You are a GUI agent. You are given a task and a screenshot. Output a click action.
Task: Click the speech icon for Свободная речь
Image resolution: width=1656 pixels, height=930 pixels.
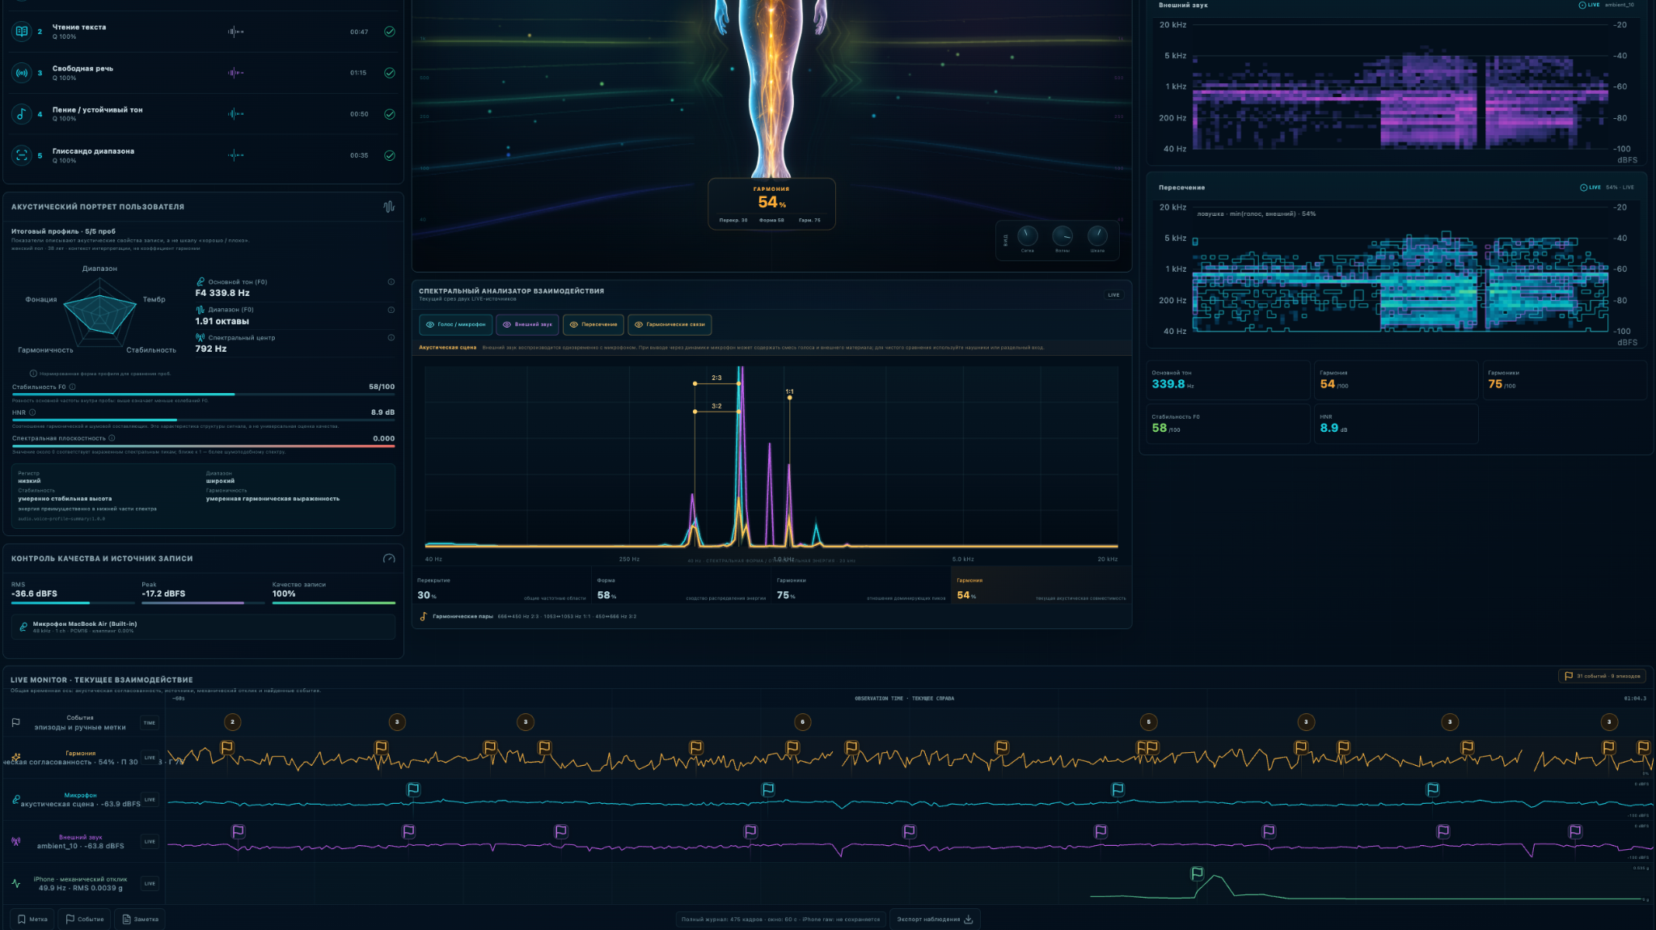click(x=22, y=73)
